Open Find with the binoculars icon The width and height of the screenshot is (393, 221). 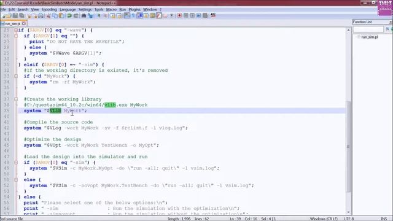tap(84, 15)
